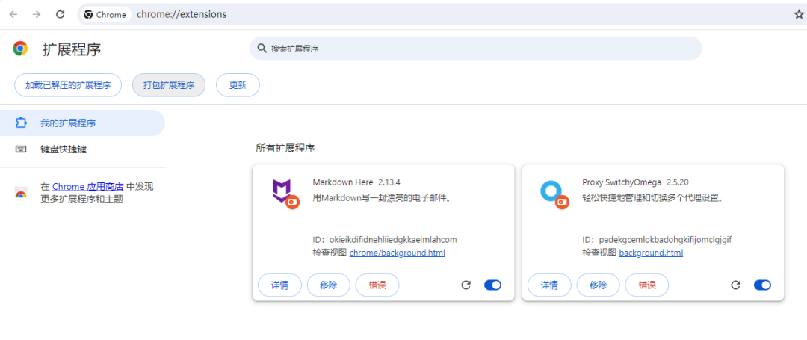Screen dimensions: 807x340
Task: Click the browser back arrow
Action: 13,14
